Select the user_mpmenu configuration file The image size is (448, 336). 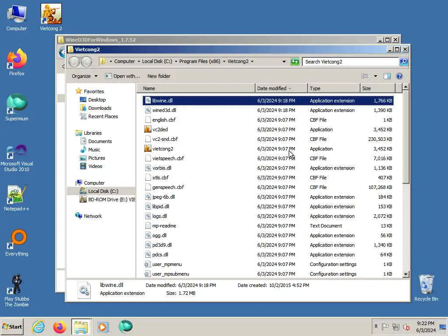pyautogui.click(x=268, y=264)
